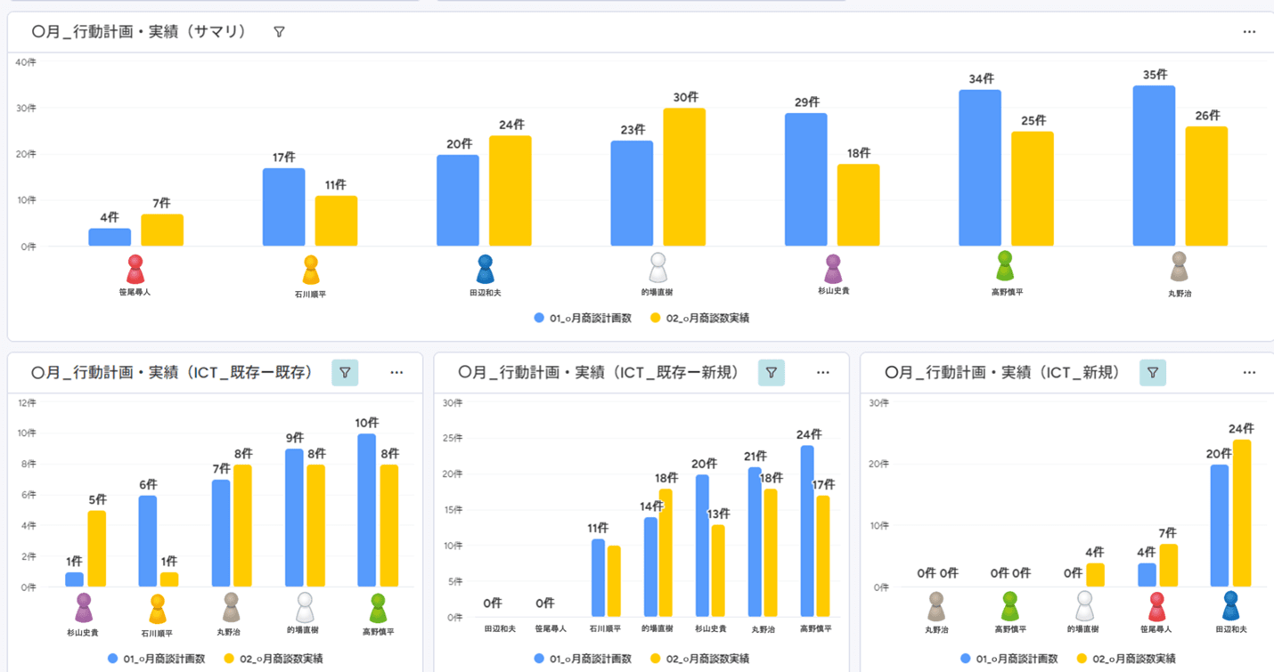This screenshot has height=672, width=1274.
Task: Click blue 34件 bar for 高野慎平 in サマリ
Action: 980,167
